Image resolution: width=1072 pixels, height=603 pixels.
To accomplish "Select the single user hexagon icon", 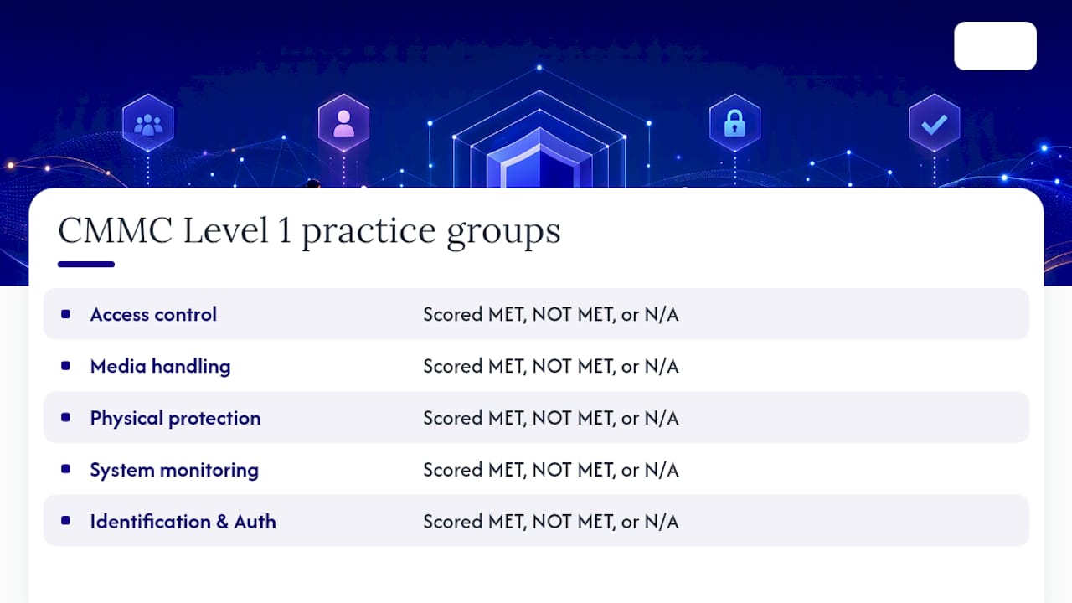I will pos(343,123).
